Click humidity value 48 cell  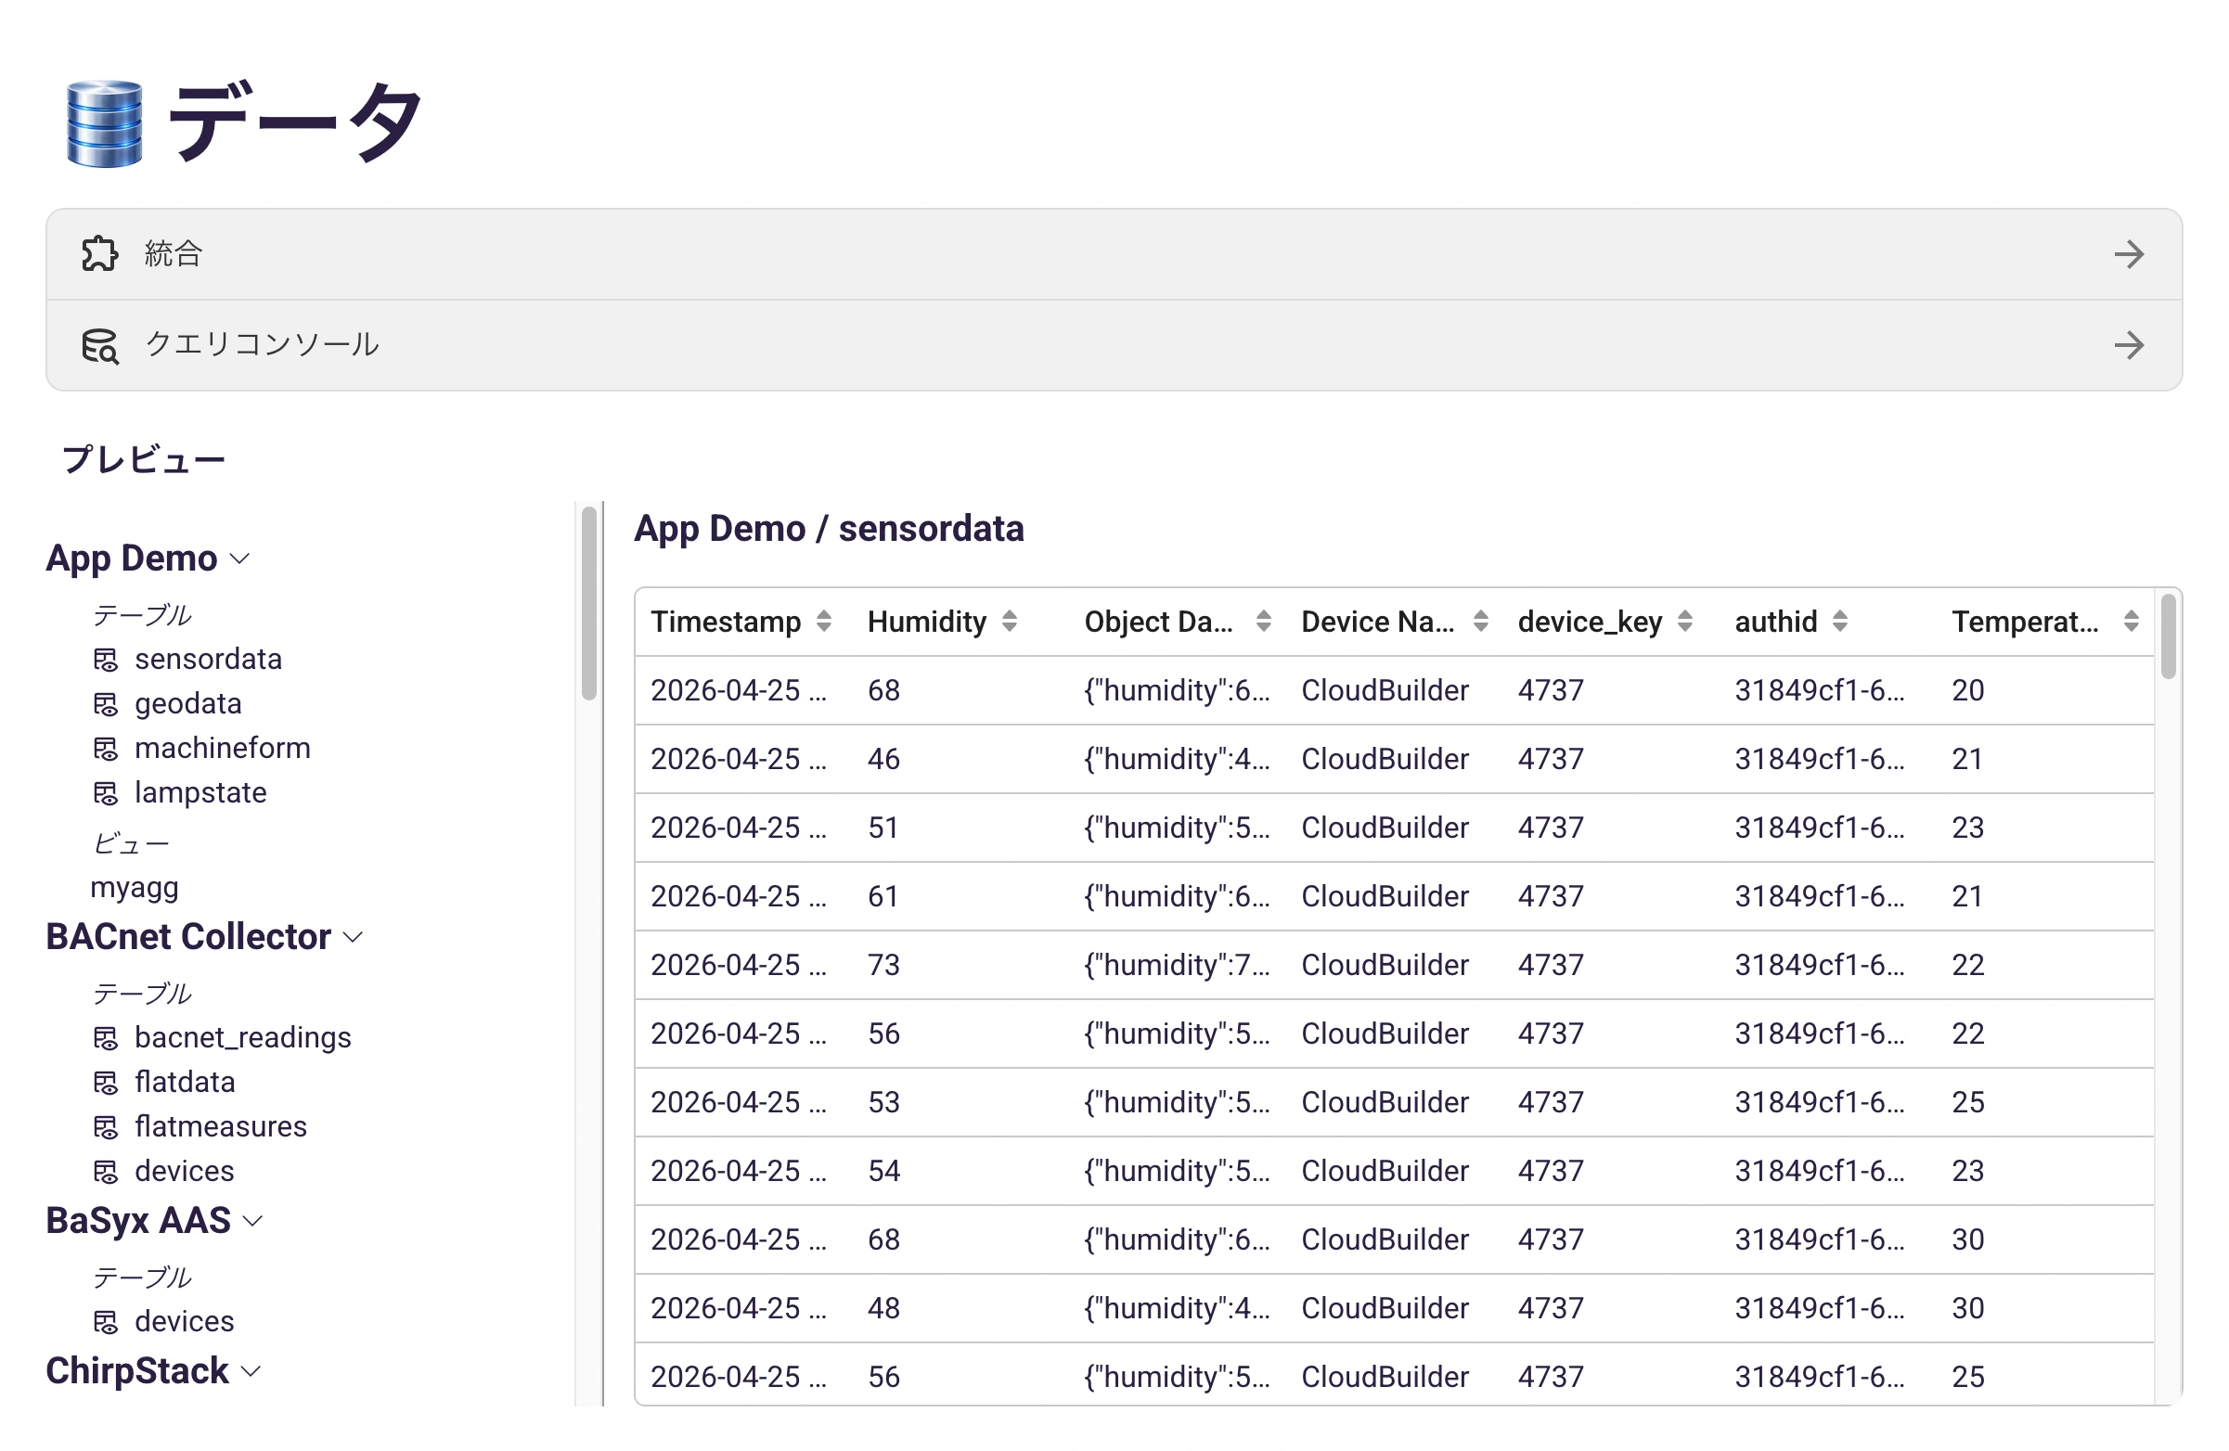point(883,1309)
